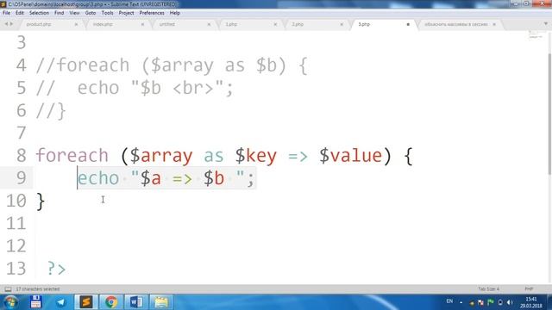Click the echo keyword on line 9
This screenshot has width=552, height=310.
point(98,178)
